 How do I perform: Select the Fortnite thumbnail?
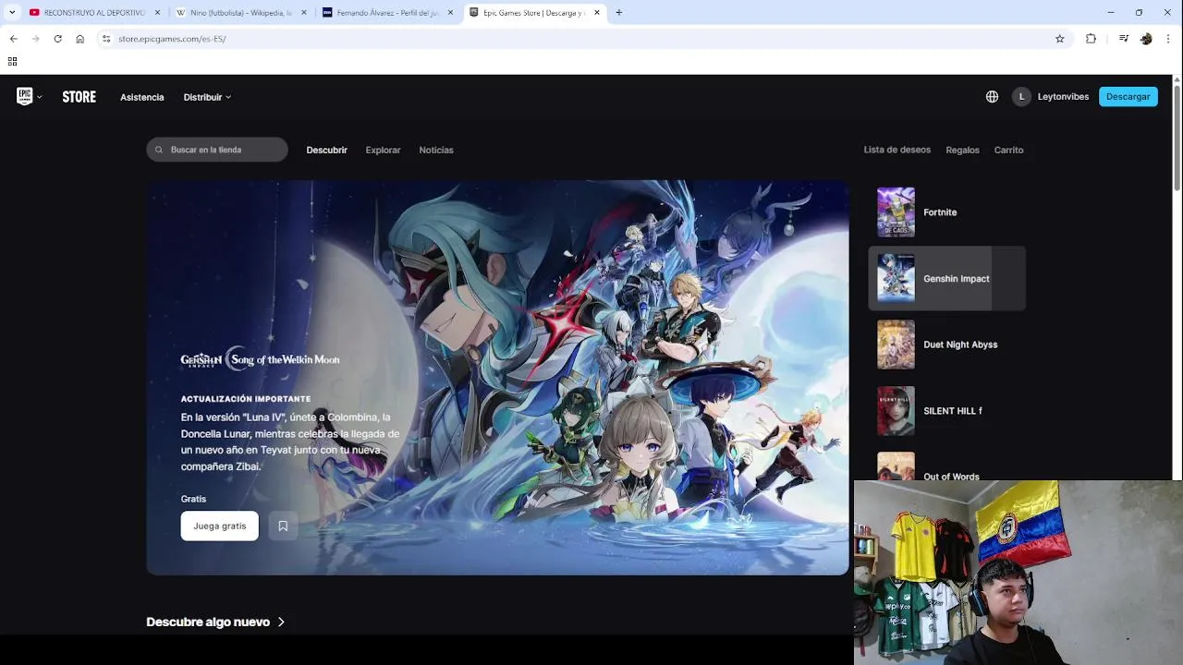(896, 212)
